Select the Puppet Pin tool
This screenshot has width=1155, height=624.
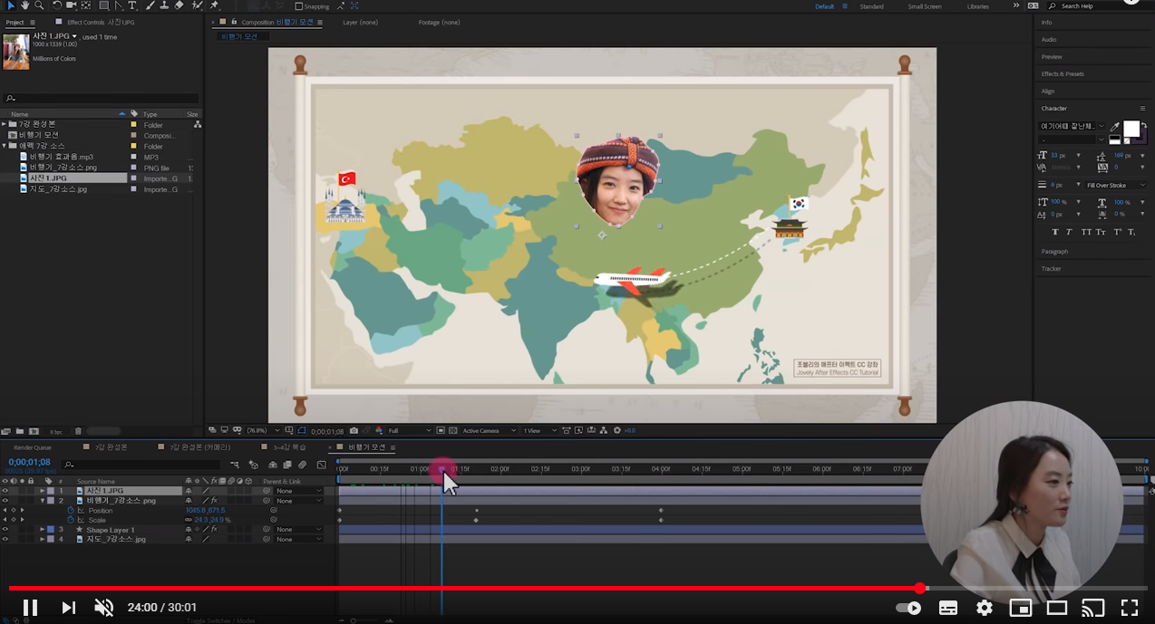click(214, 5)
